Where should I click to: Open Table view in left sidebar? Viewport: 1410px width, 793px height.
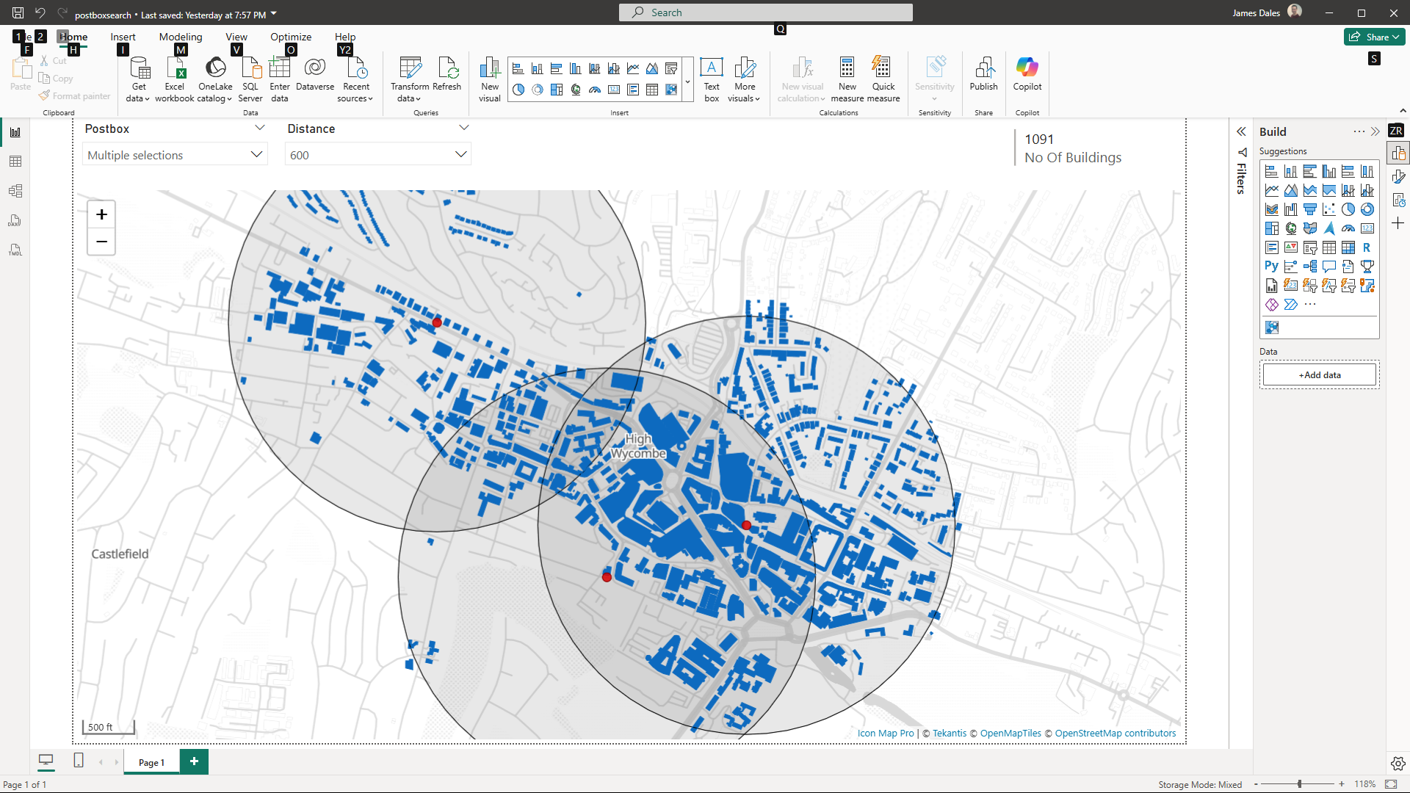pyautogui.click(x=15, y=162)
